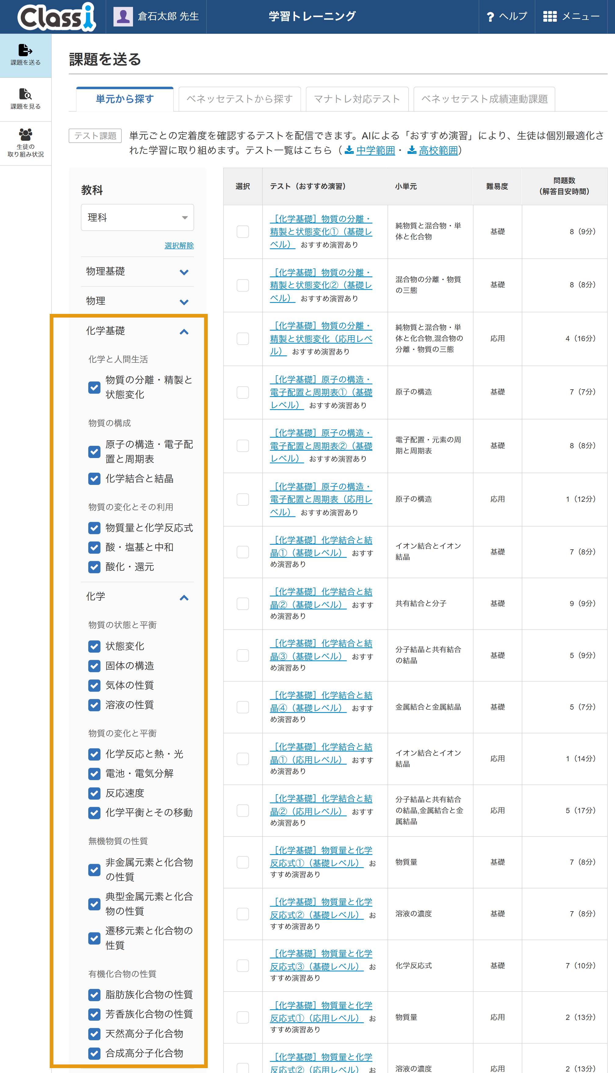Select the 課題を送る sidebar icon
The width and height of the screenshot is (615, 1073).
click(x=25, y=50)
